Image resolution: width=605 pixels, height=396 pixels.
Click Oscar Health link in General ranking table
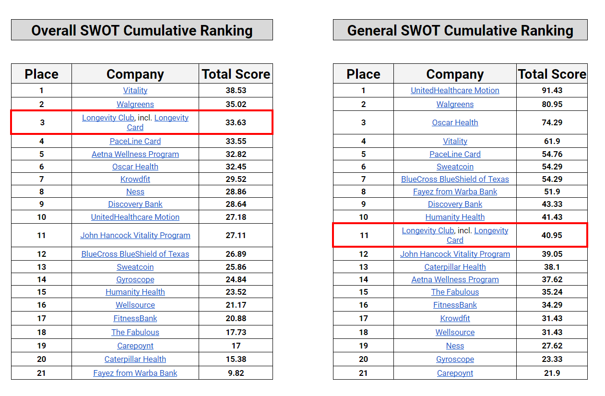click(455, 122)
